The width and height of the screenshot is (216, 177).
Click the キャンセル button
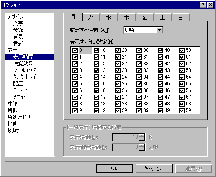(154, 169)
